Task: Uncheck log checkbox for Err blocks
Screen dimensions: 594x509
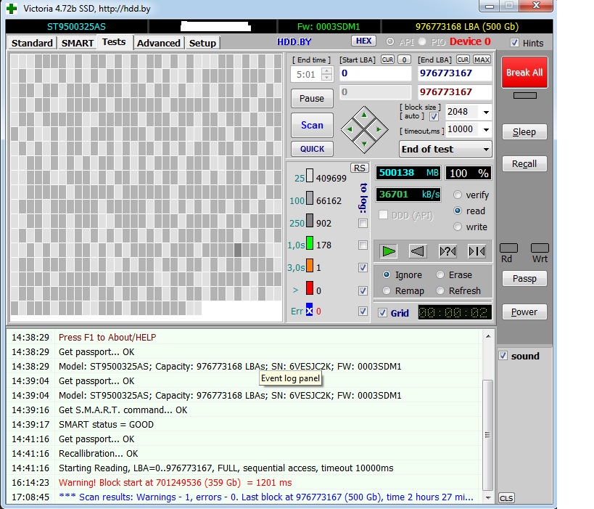Action: point(363,311)
